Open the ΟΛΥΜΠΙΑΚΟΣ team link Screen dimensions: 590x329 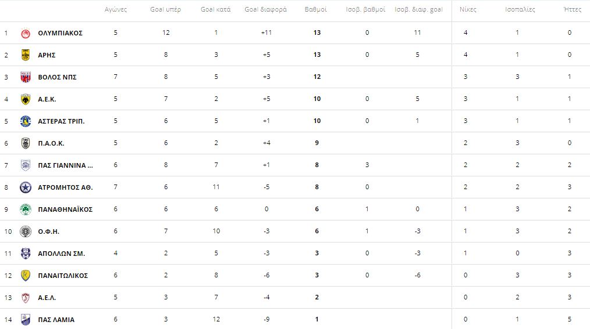(x=60, y=33)
